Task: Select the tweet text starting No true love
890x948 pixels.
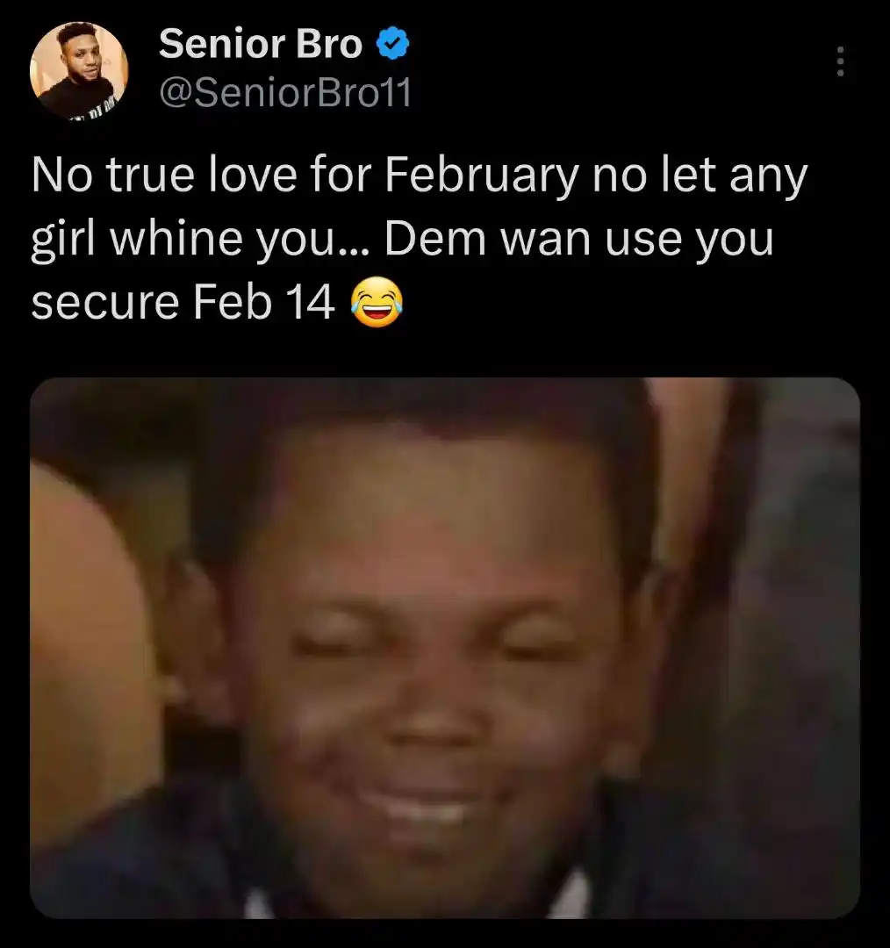Action: coord(420,239)
